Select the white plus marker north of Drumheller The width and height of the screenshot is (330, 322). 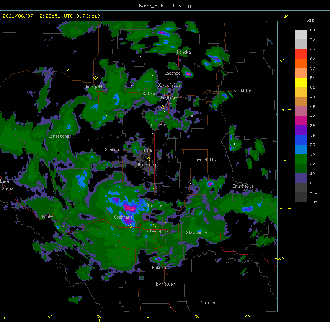[234, 143]
